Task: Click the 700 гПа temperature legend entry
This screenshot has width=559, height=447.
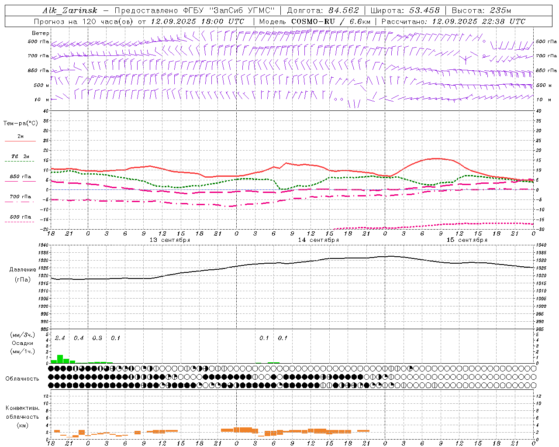Action: (x=21, y=197)
